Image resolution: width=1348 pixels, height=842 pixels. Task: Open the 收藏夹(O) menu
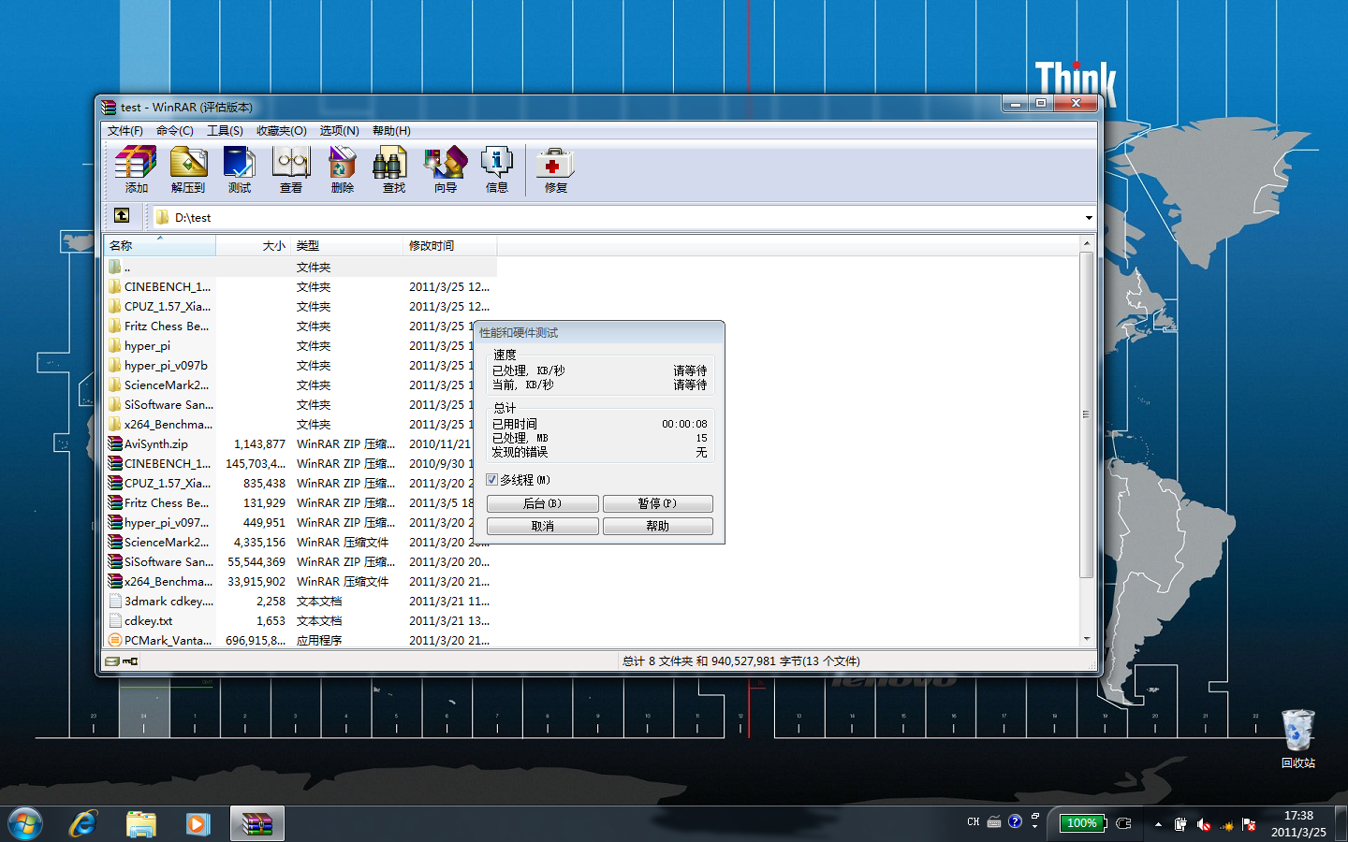click(282, 131)
